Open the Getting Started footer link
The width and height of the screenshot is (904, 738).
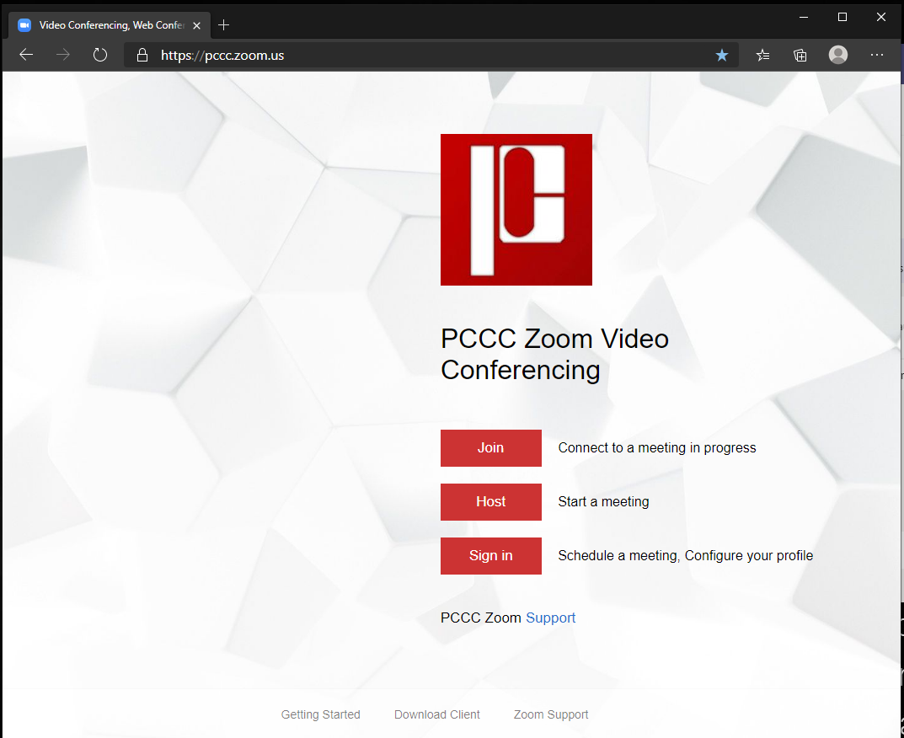tap(320, 714)
